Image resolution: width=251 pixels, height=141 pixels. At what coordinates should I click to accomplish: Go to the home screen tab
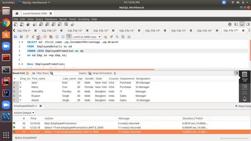pyautogui.click(x=17, y=13)
